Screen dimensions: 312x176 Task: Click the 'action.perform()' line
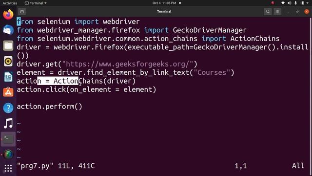(49, 107)
